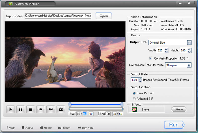
Task: Select Animated GIF output option
Action: (134, 99)
